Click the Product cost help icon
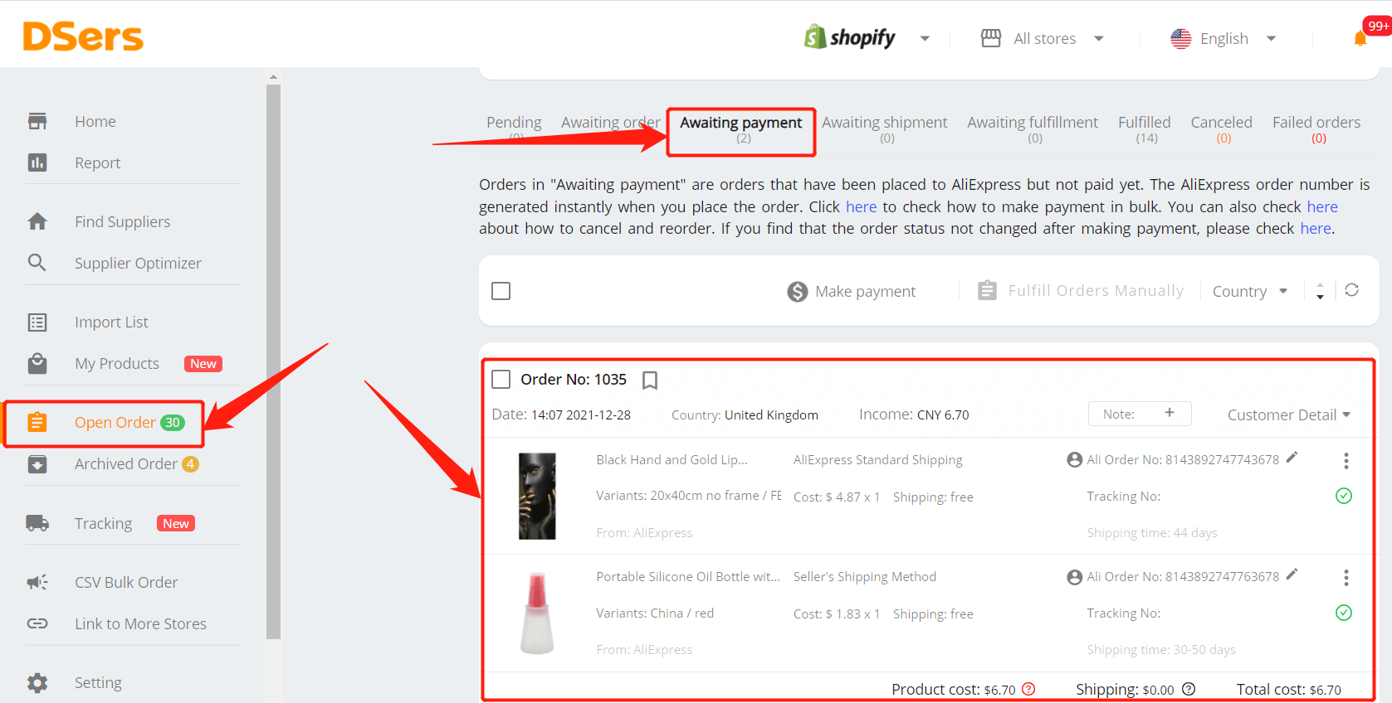Image resolution: width=1392 pixels, height=703 pixels. (1028, 689)
